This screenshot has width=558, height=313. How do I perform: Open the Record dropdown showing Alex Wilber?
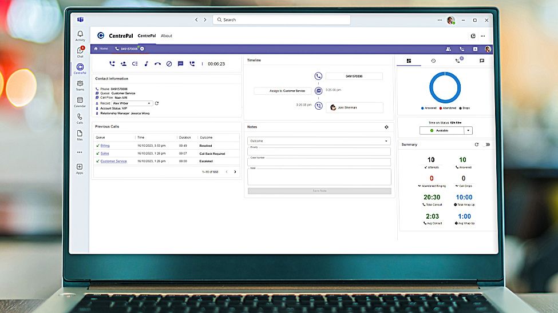coord(132,103)
